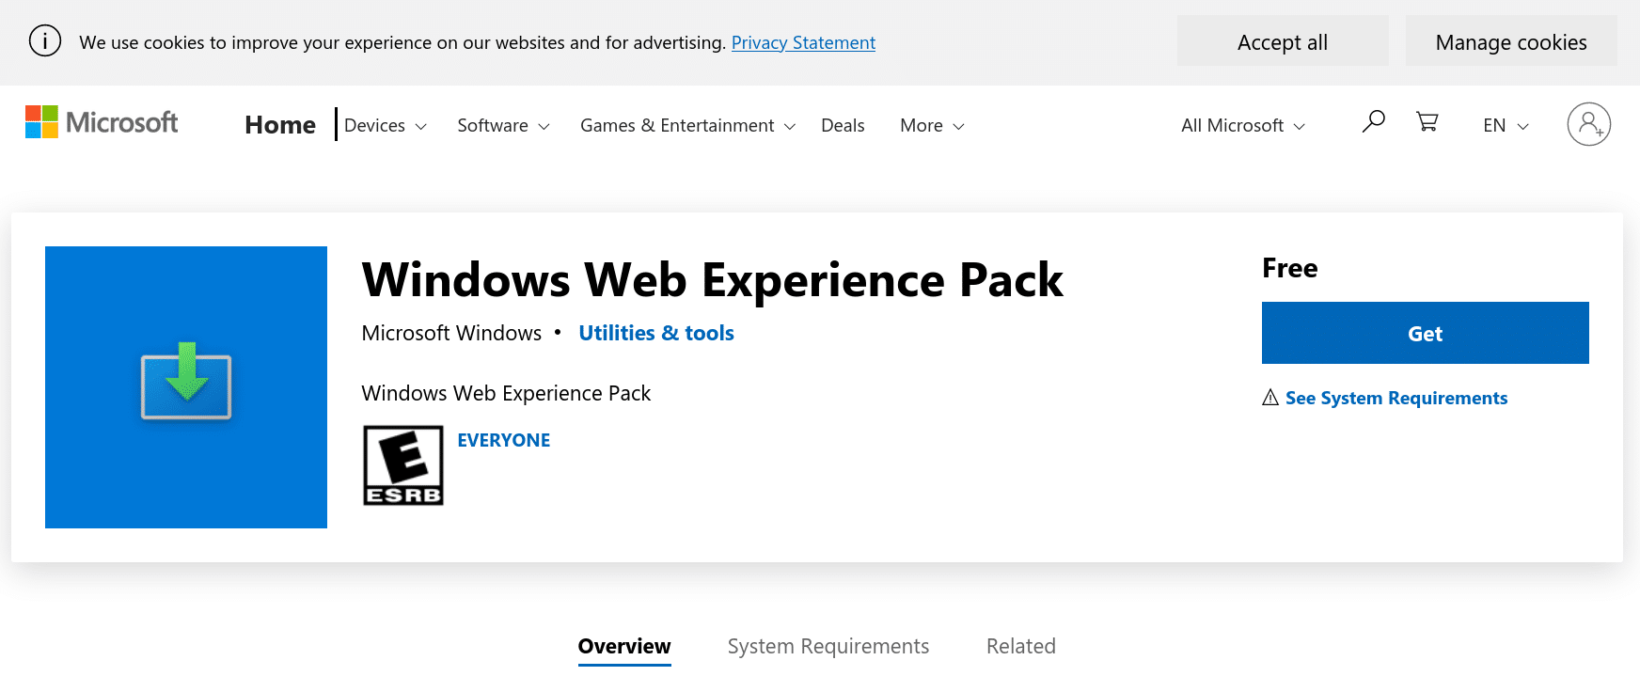Viewport: 1640px width, 676px height.
Task: Click the Windows Web Experience Pack description line
Action: click(x=506, y=393)
